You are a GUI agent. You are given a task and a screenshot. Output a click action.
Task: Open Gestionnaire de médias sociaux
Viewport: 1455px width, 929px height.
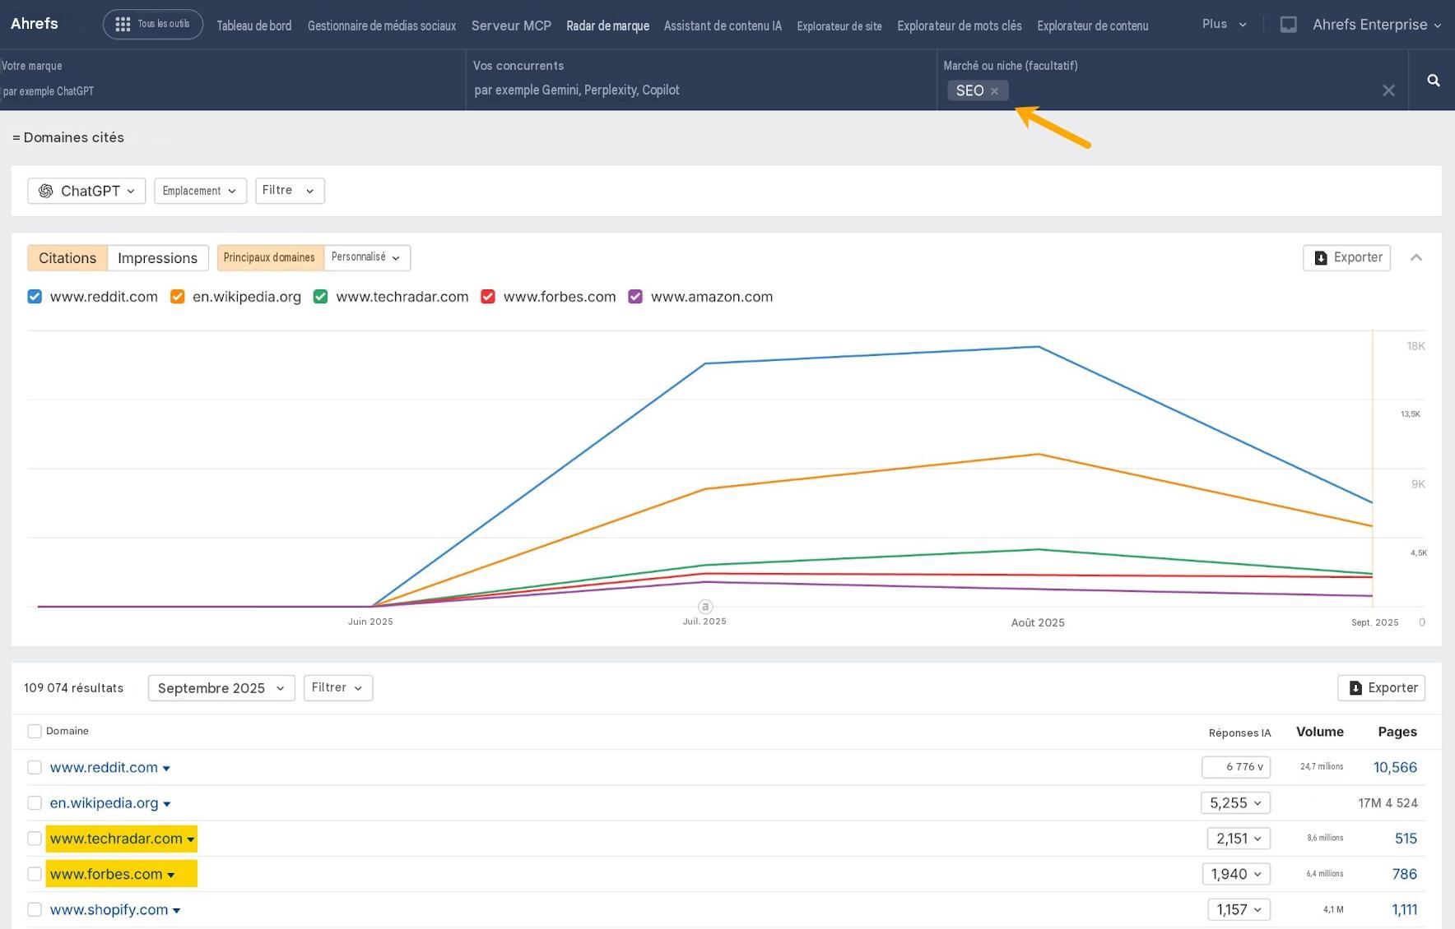(382, 25)
